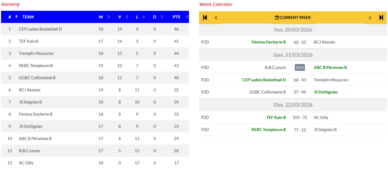The height and width of the screenshot is (177, 388).
Task: Click the Current Week calendar button
Action: point(293,17)
